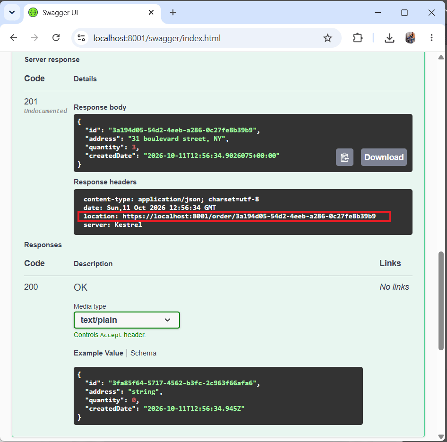The height and width of the screenshot is (442, 447).
Task: Click the page vertical scrollbar thumb
Action: click(x=441, y=301)
